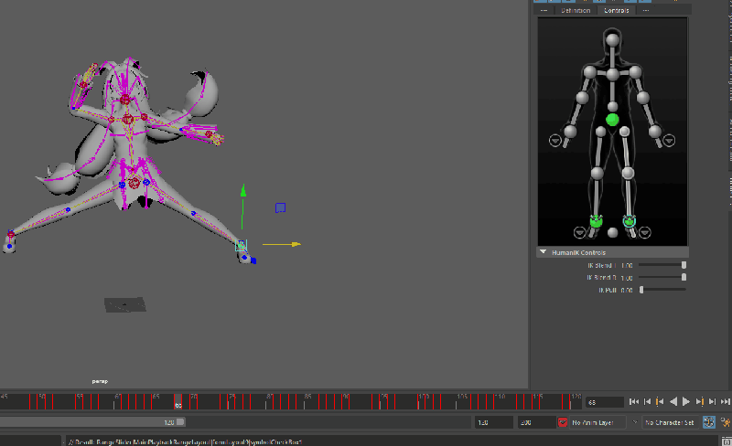Select knee effector on screen-right leg

[x=628, y=174]
